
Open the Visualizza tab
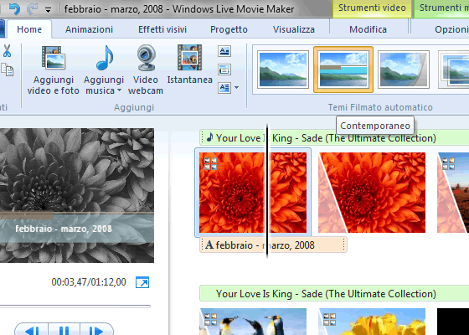pyautogui.click(x=294, y=29)
